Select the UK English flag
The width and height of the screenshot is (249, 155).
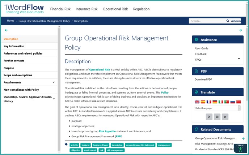coord(197,102)
